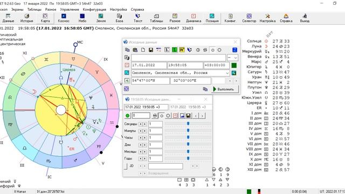345x194 pixels.
Task: Select the small circle option in Исходные данные
Action: pyautogui.click(x=212, y=50)
